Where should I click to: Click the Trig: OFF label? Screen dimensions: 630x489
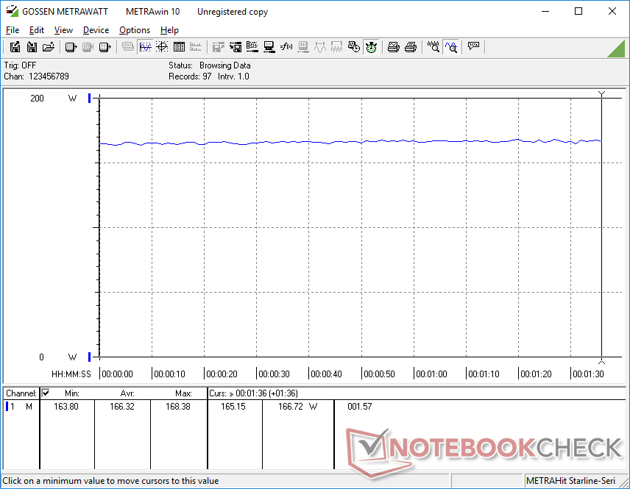point(20,65)
